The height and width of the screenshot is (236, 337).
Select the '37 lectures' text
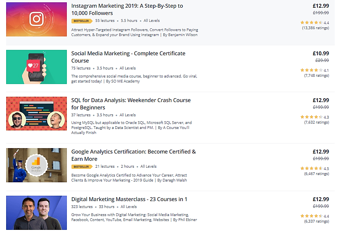[81, 115]
